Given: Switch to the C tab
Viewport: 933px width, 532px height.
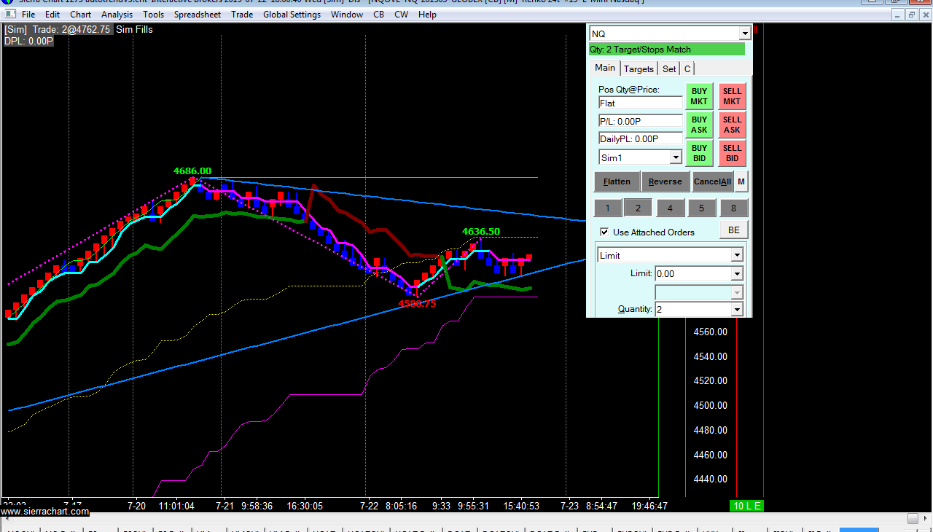Looking at the screenshot, I should (x=687, y=69).
